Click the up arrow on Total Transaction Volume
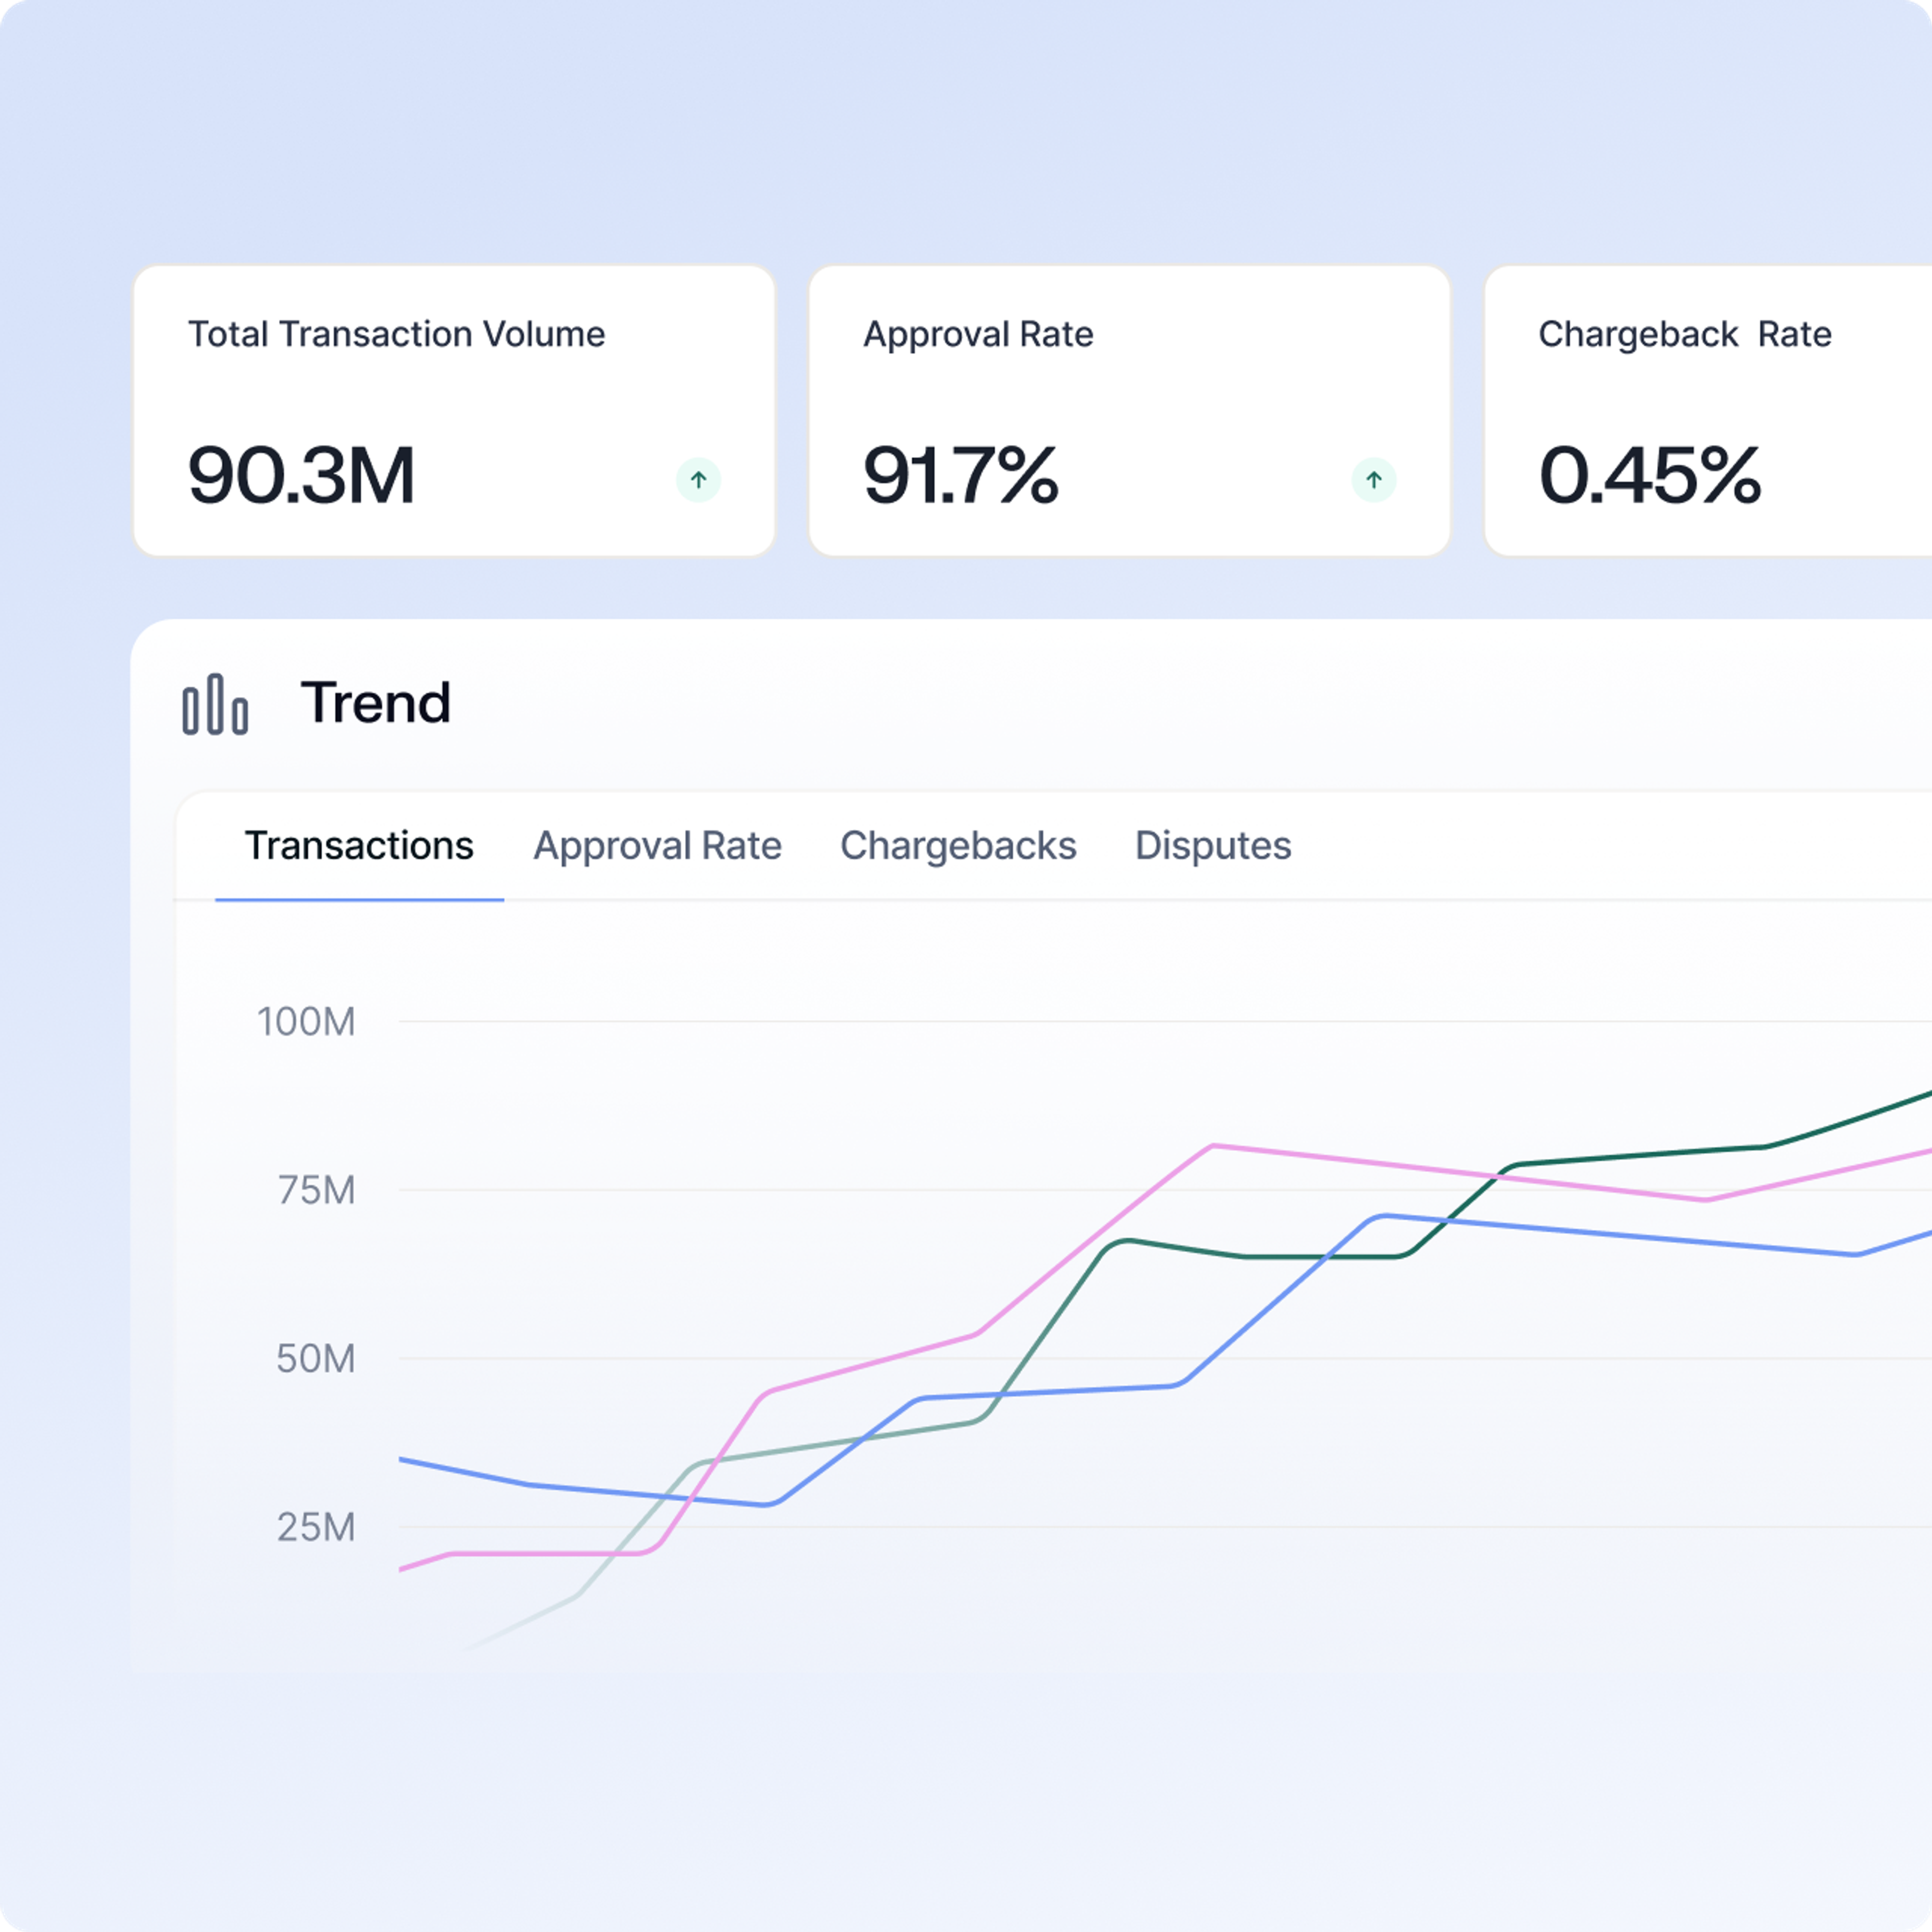Image resolution: width=1932 pixels, height=1932 pixels. click(698, 480)
